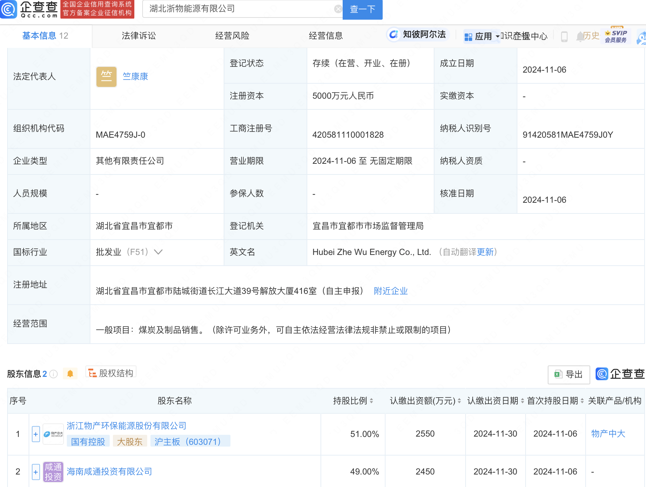Open SVIP 会员服务

point(616,36)
